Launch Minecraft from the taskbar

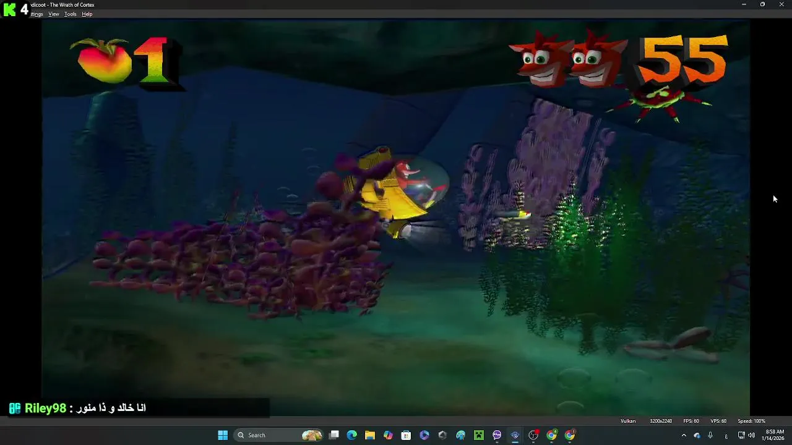coord(479,435)
